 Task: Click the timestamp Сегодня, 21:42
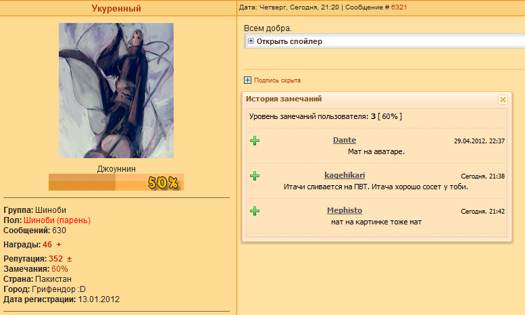pos(483,212)
